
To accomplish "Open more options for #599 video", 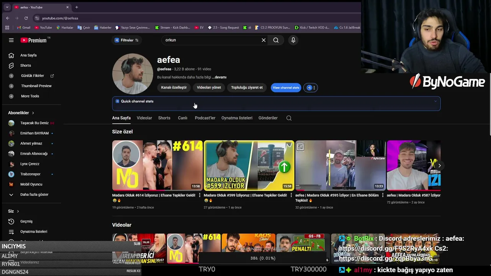I will 291,195.
